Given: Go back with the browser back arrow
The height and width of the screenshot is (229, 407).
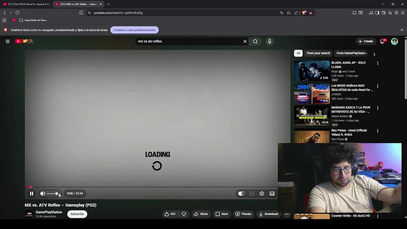Looking at the screenshot, I should tap(4, 13).
